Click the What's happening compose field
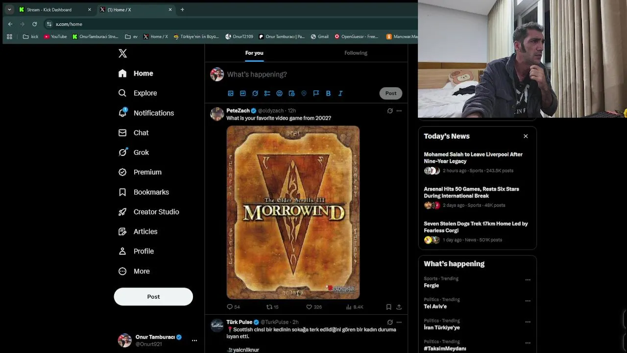Image resolution: width=627 pixels, height=353 pixels. pyautogui.click(x=313, y=75)
